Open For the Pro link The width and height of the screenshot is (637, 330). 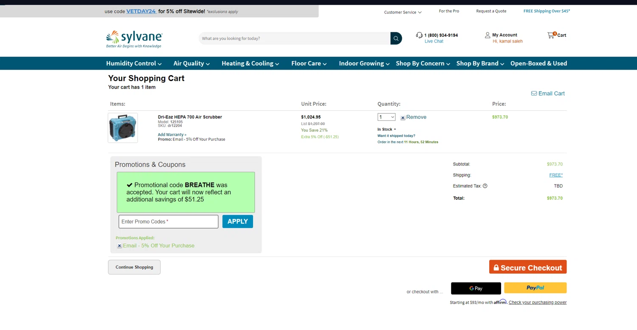449,11
